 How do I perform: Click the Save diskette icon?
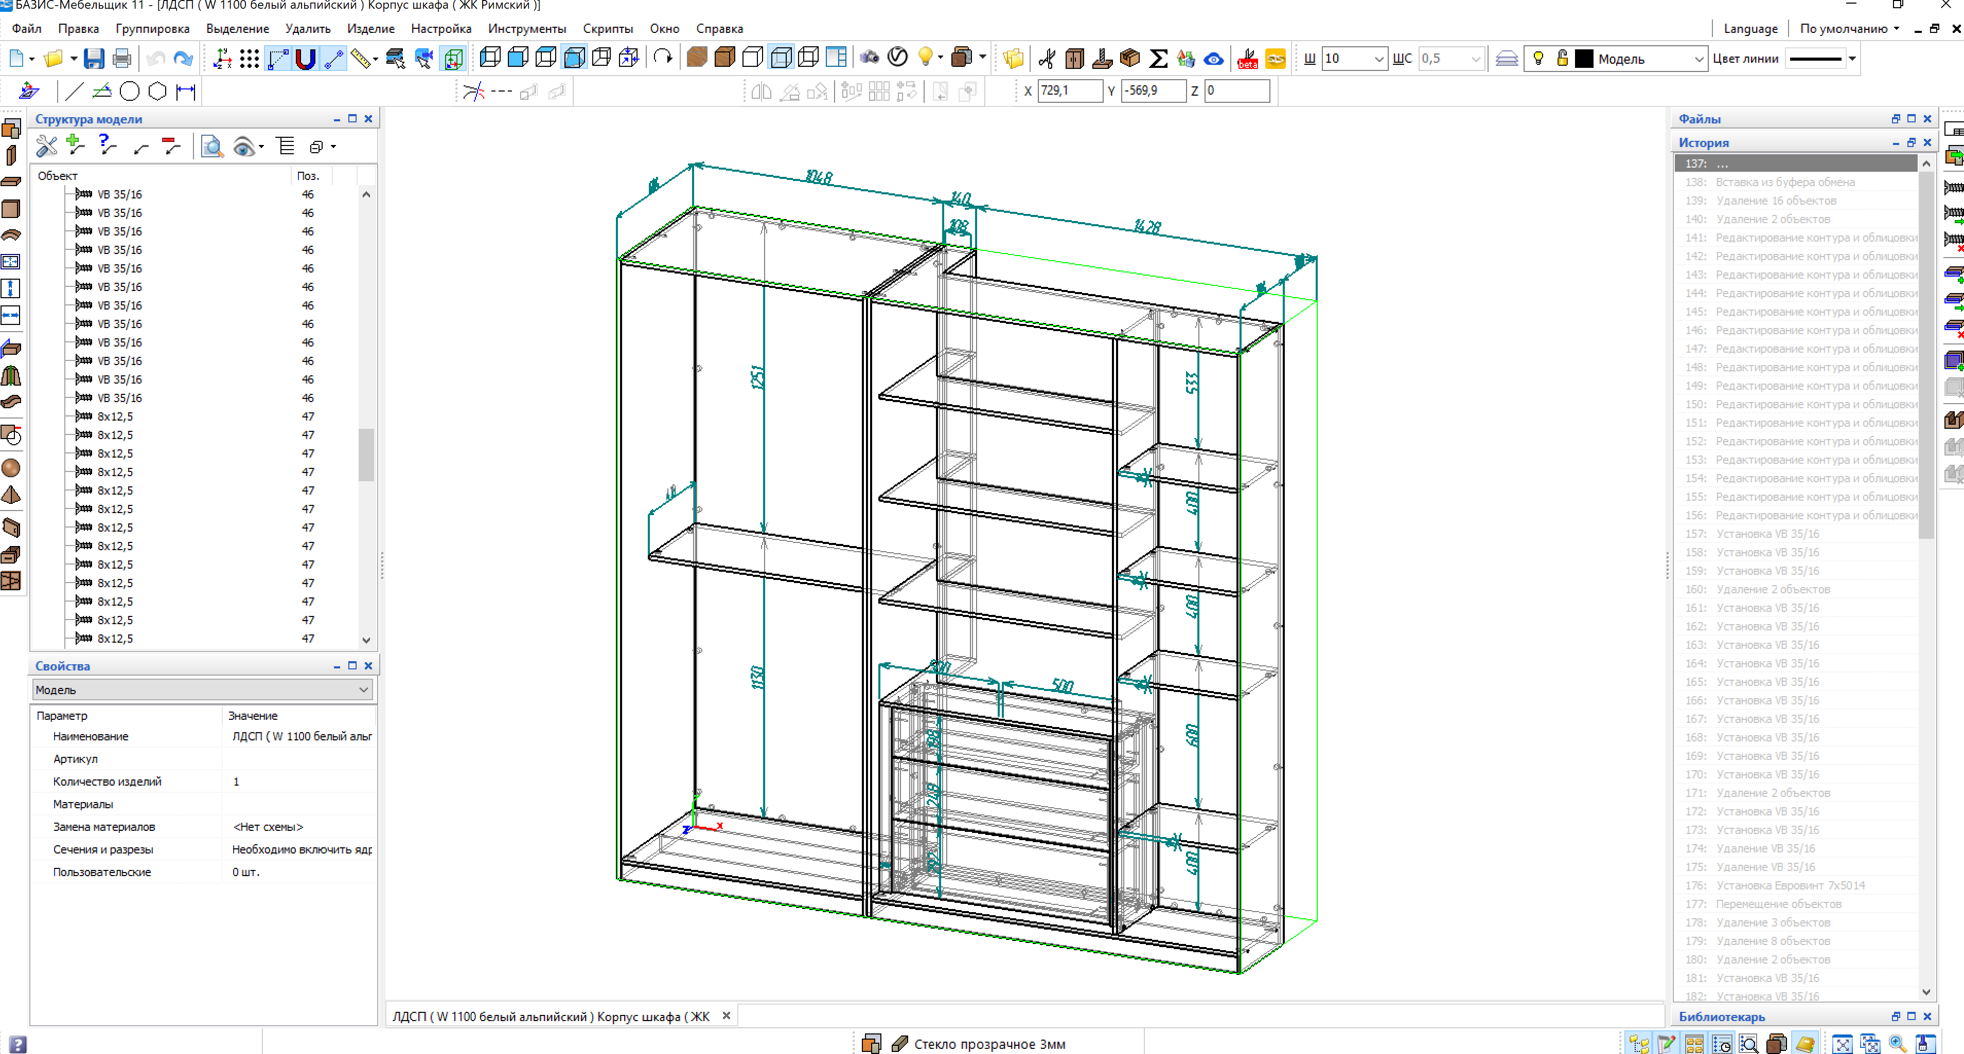pyautogui.click(x=94, y=59)
